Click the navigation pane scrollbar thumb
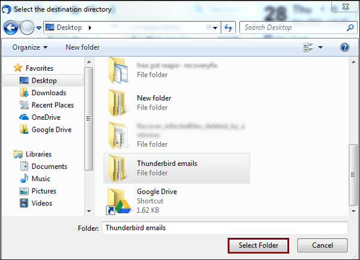The image size is (360, 260). coord(89,119)
